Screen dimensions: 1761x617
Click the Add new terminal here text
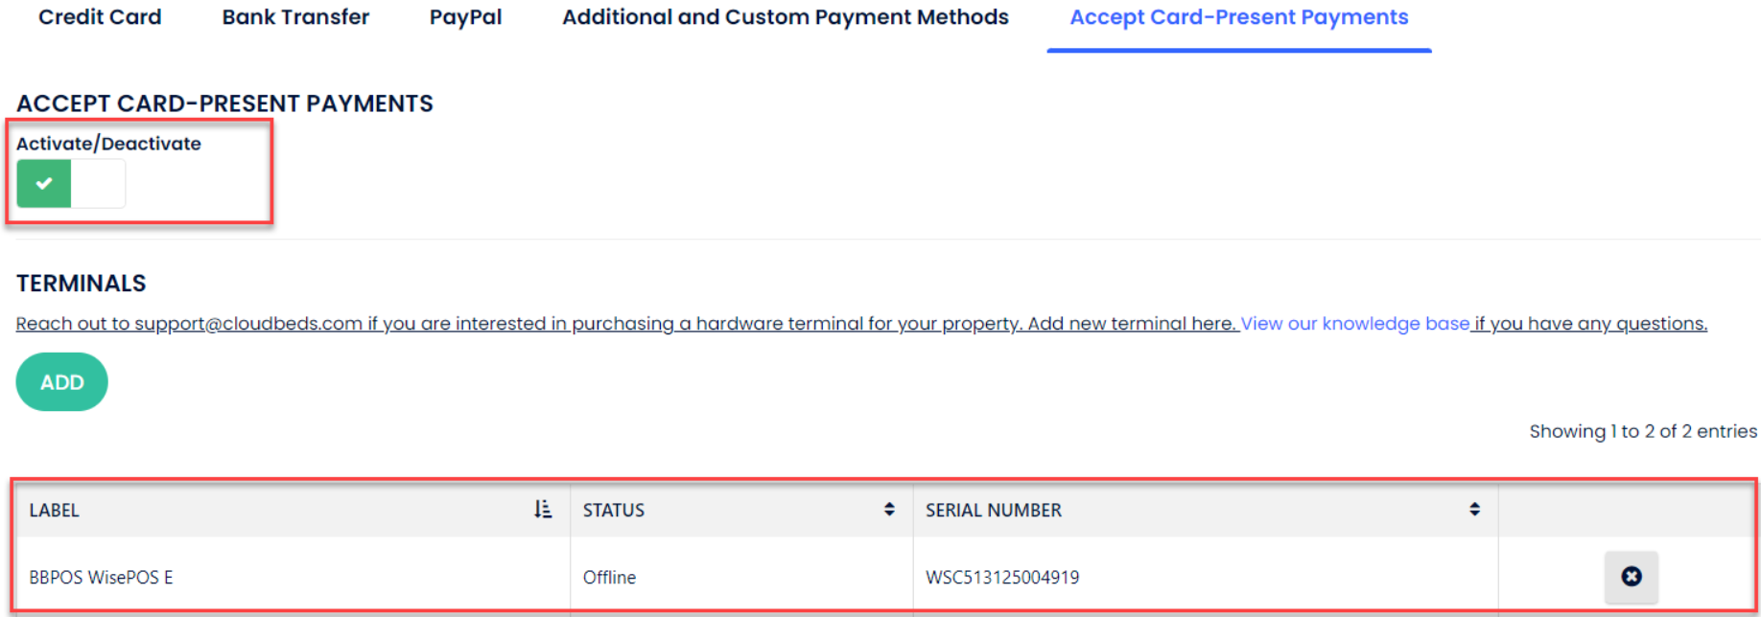(1131, 324)
